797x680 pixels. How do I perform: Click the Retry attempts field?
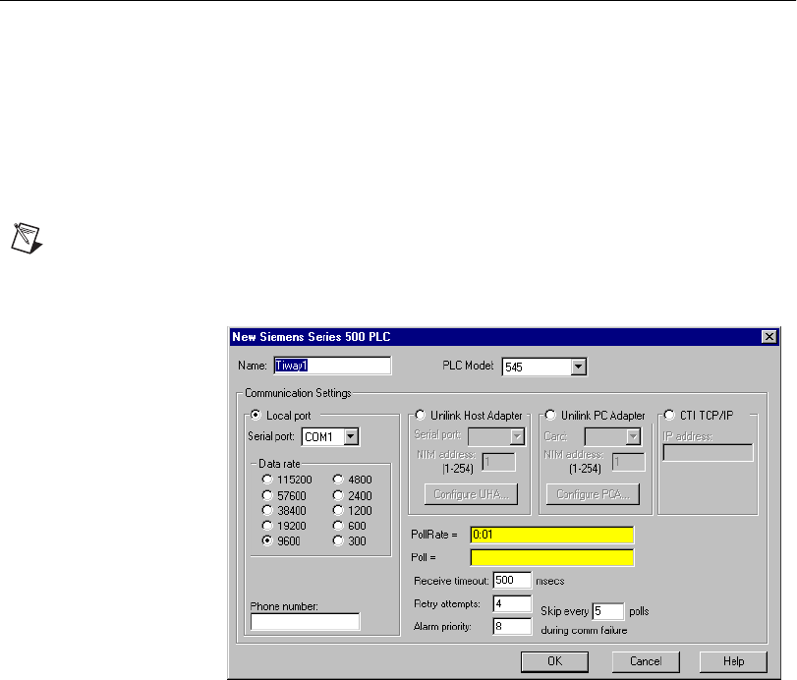point(512,603)
